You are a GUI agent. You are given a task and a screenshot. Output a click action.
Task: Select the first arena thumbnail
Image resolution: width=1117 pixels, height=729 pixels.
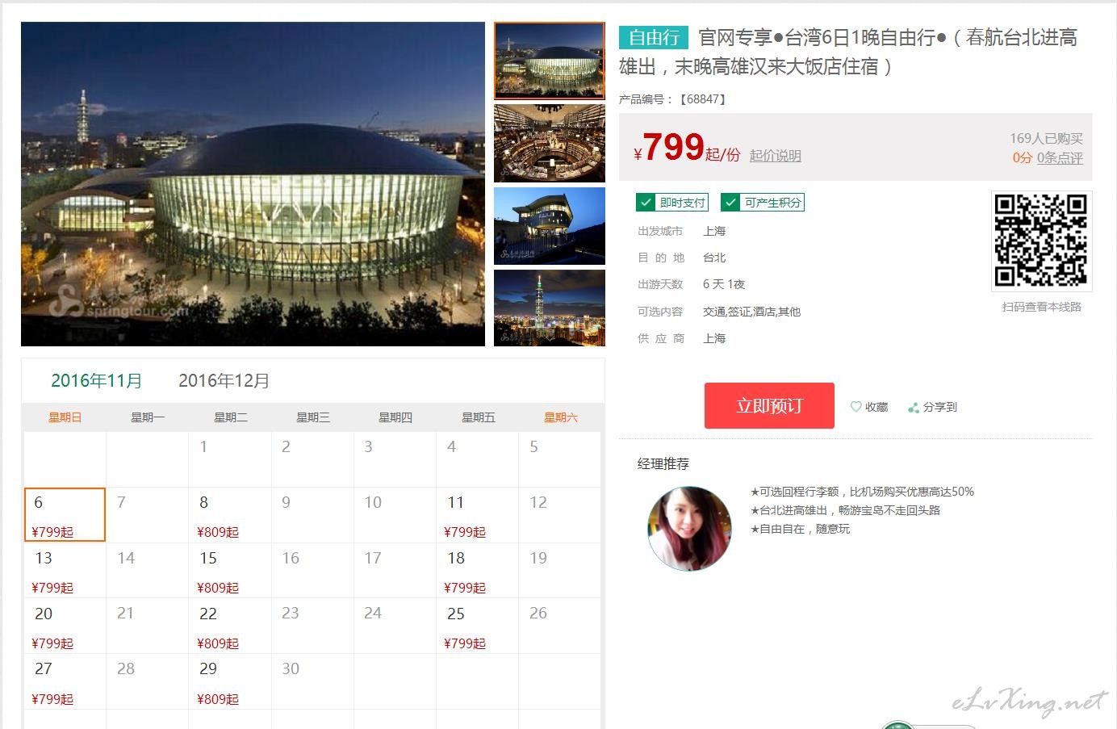coord(549,61)
